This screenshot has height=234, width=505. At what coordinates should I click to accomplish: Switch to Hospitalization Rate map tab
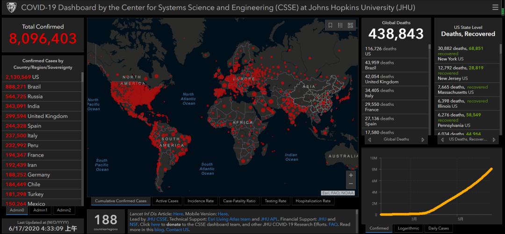(313, 201)
